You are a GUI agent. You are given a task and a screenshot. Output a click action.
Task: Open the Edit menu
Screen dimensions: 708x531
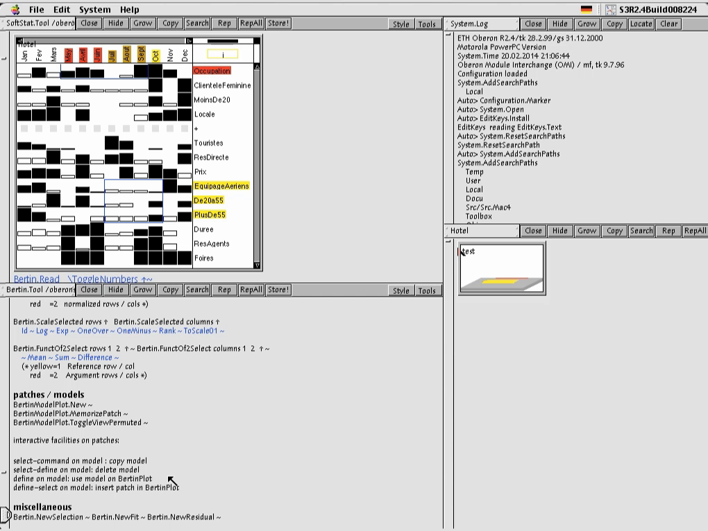[x=62, y=10]
